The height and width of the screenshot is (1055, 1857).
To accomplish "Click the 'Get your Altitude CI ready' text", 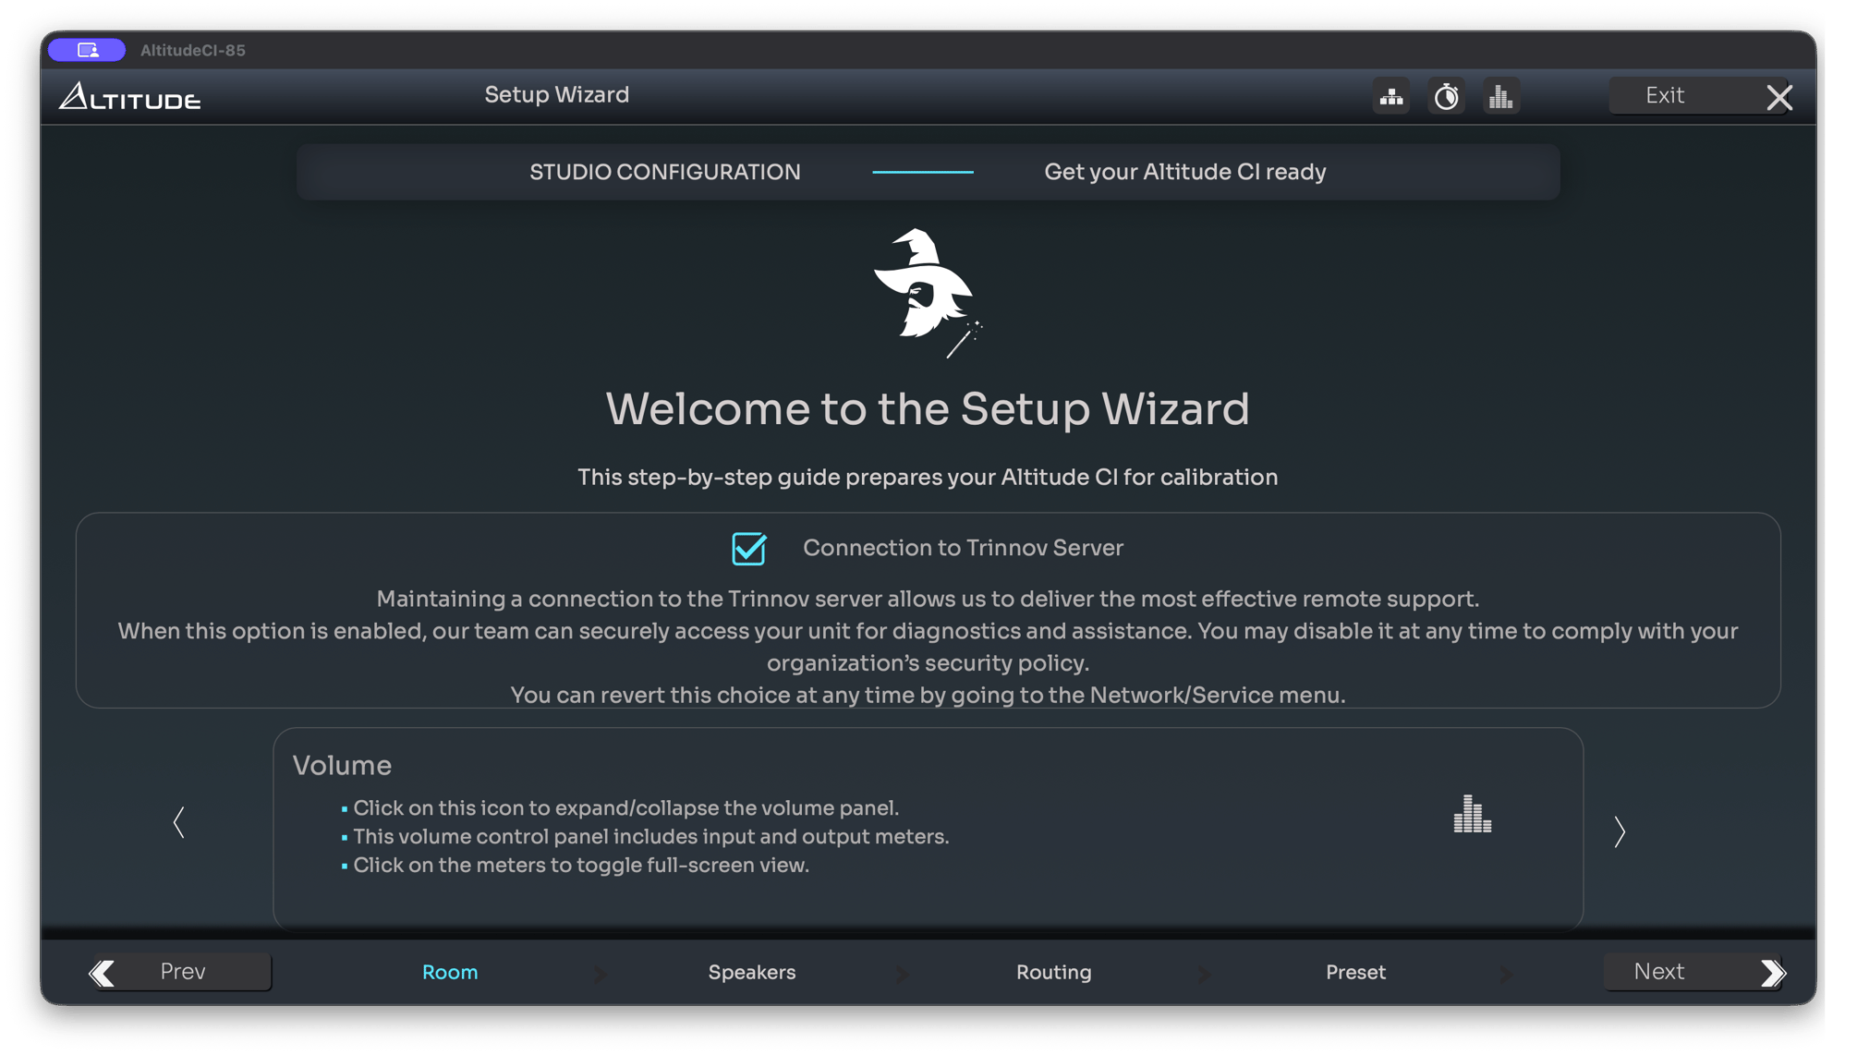I will [1185, 172].
